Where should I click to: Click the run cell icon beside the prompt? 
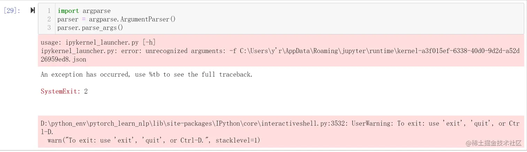32,10
